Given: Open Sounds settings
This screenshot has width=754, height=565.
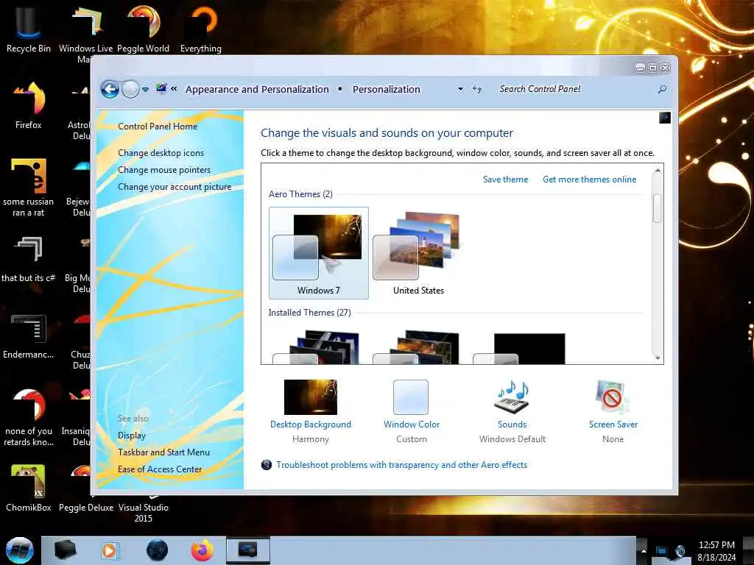Looking at the screenshot, I should coord(512,411).
